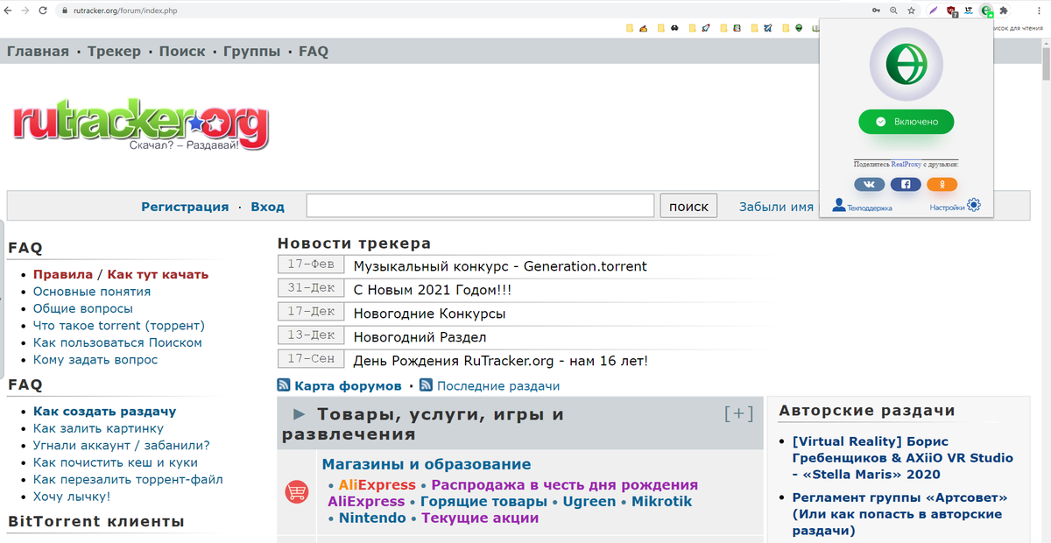
Task: Open the binoculars bookmark in bookmarks bar
Action: [x=674, y=28]
